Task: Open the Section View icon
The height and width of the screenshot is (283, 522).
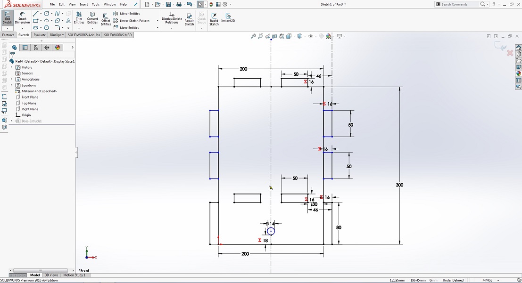Action: pyautogui.click(x=274, y=36)
